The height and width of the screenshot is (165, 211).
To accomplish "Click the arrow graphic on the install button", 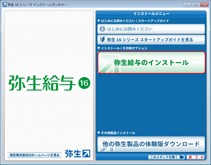I will (x=109, y=64).
